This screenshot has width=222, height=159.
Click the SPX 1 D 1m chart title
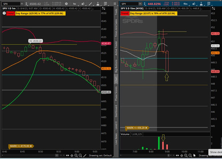[9, 8]
